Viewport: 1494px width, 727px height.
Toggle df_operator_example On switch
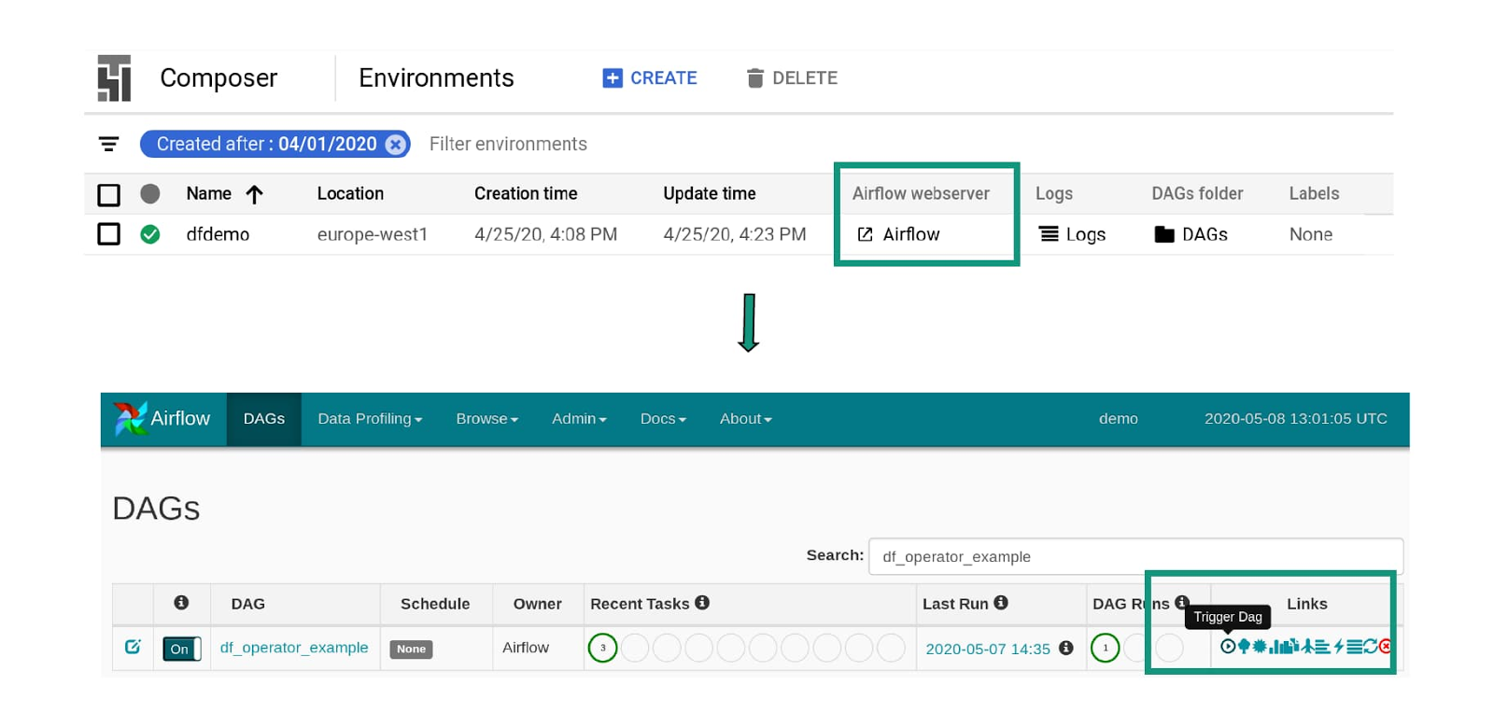coord(182,649)
